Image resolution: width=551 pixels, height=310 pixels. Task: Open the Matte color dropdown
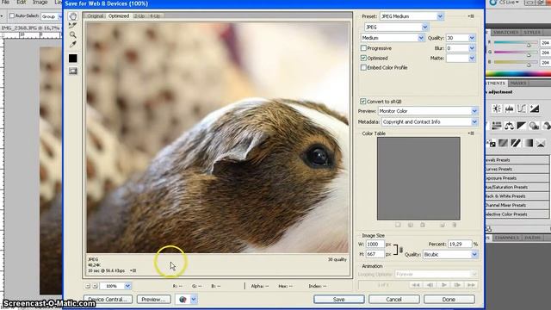tap(472, 59)
